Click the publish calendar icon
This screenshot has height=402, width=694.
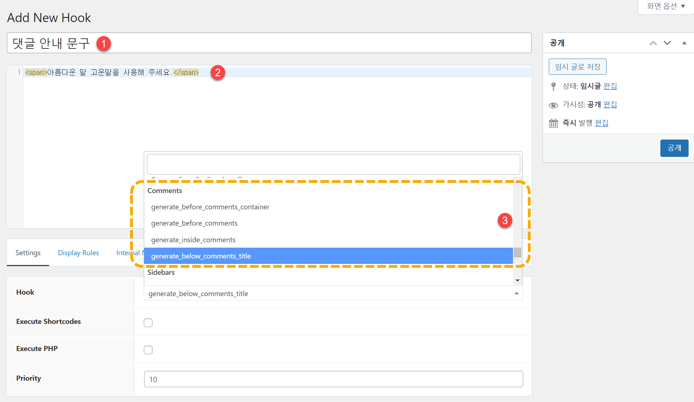click(x=553, y=123)
